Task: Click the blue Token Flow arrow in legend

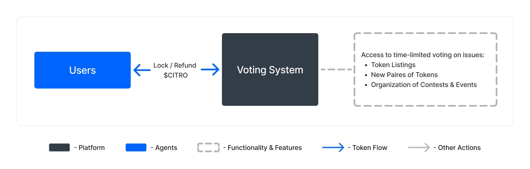Action: tap(333, 147)
